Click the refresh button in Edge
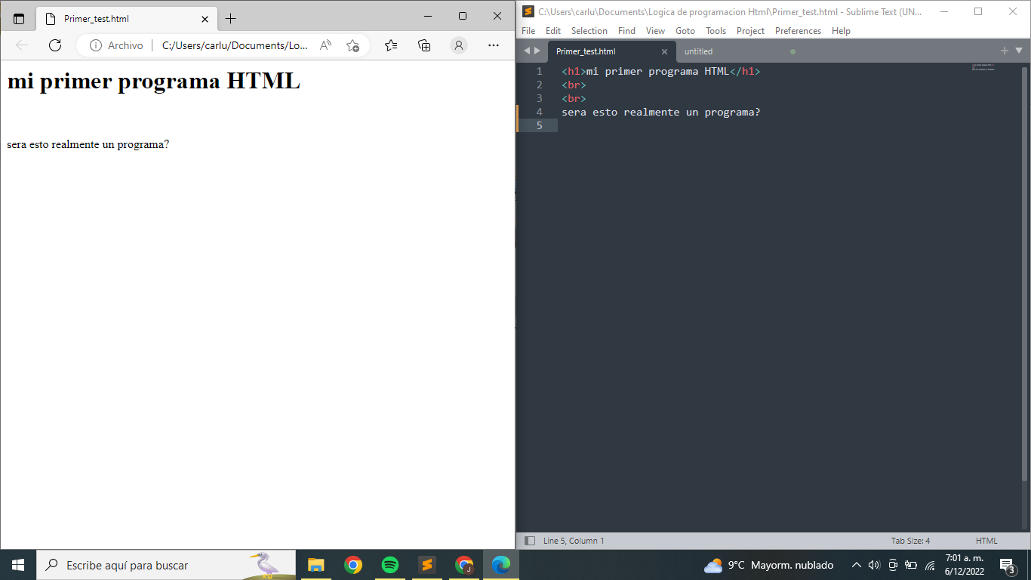 [55, 45]
